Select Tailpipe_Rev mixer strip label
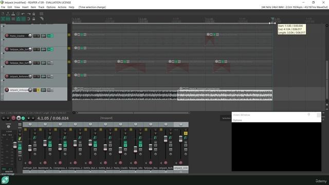329x185 pixels. (x=151, y=168)
